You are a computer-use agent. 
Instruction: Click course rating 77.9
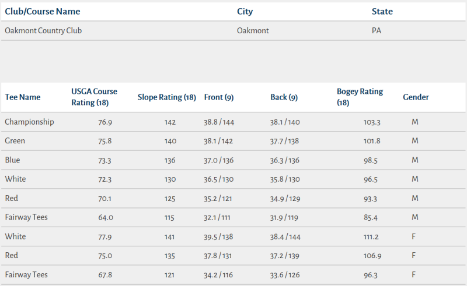click(x=105, y=237)
